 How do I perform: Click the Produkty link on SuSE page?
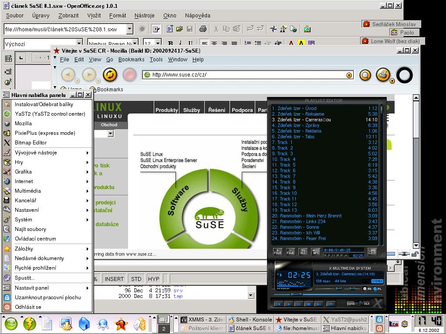click(167, 110)
